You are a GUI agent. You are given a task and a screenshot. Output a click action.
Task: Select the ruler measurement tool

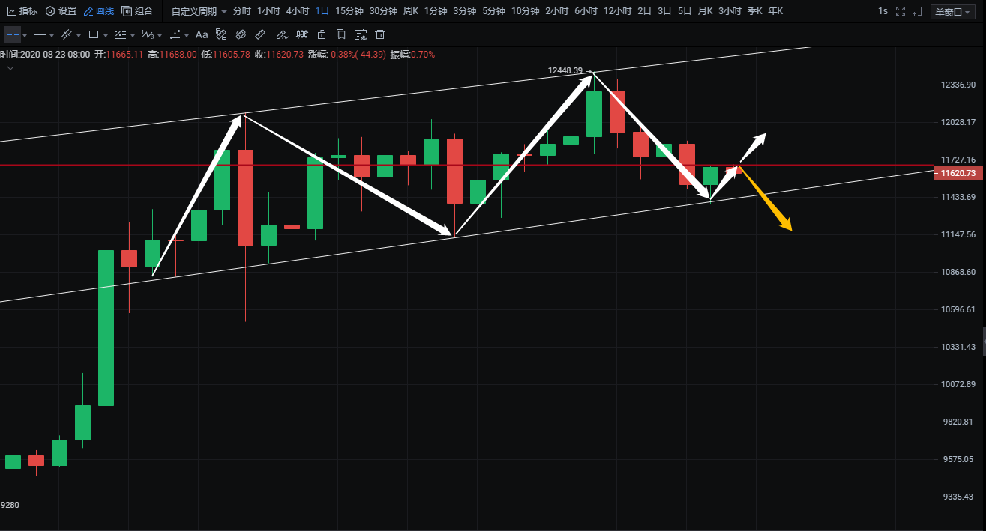tap(260, 35)
